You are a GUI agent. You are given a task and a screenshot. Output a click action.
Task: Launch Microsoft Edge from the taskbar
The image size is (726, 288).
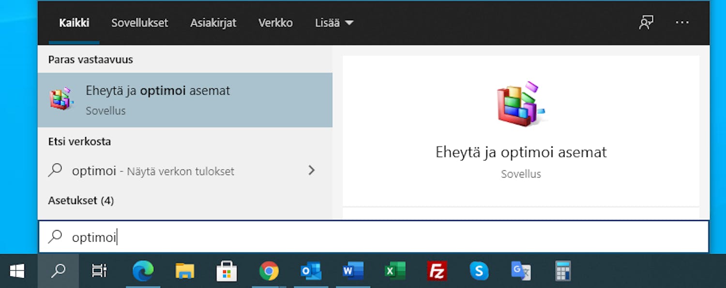tap(143, 271)
